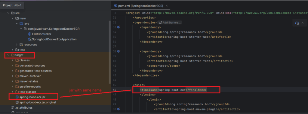The image size is (308, 114).
Task: Select SpringbootDockerEcrApplication in the project tree
Action: [x=54, y=39]
